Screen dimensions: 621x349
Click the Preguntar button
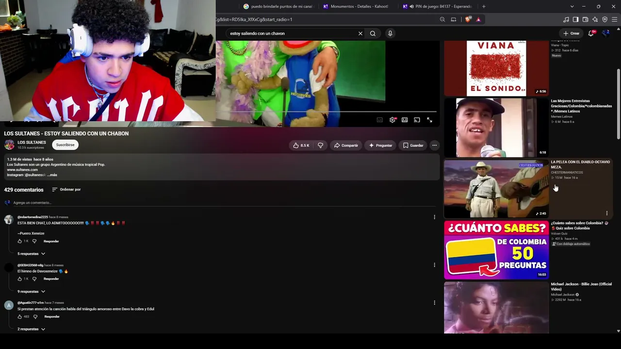pyautogui.click(x=380, y=145)
